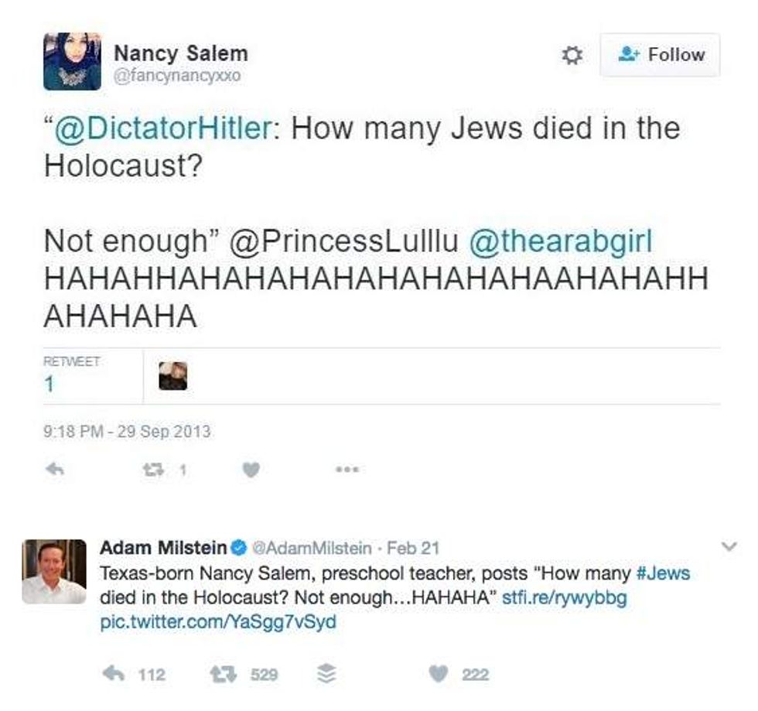Open the RETWEET count of 1

(50, 384)
